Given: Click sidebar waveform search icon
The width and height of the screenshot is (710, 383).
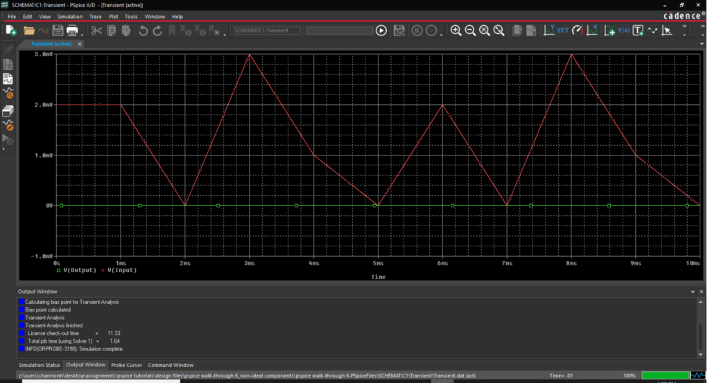Looking at the screenshot, I should pos(8,94).
